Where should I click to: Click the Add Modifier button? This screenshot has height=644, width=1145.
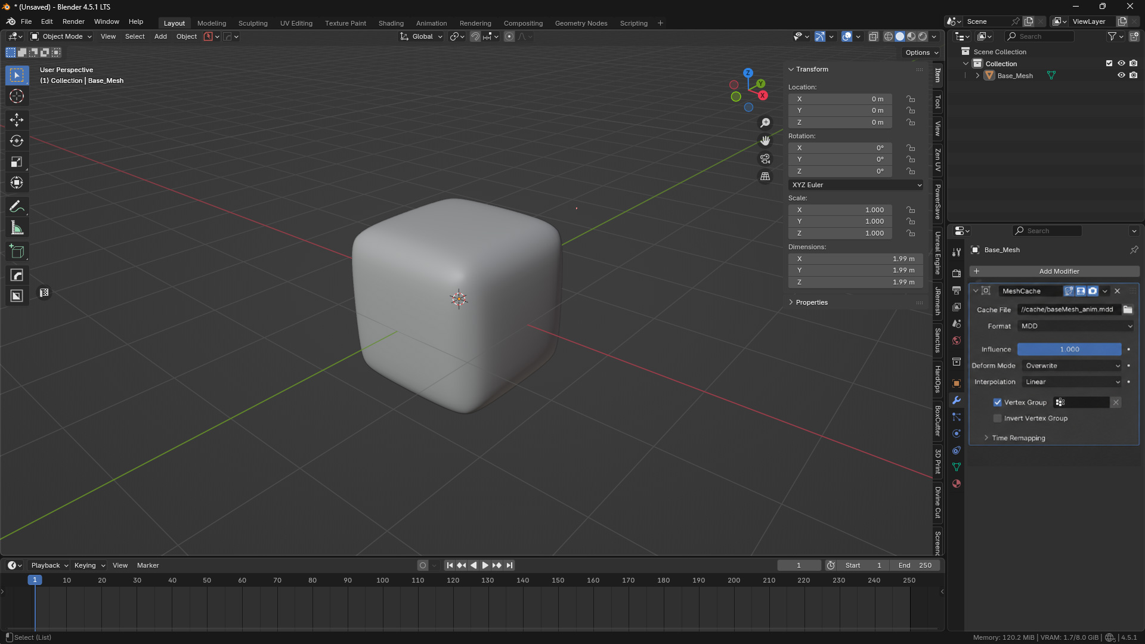1054,271
